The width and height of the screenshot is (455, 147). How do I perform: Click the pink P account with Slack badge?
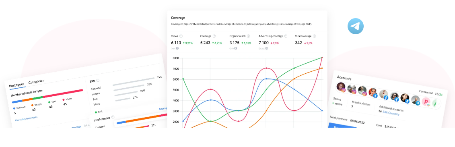(x=426, y=102)
